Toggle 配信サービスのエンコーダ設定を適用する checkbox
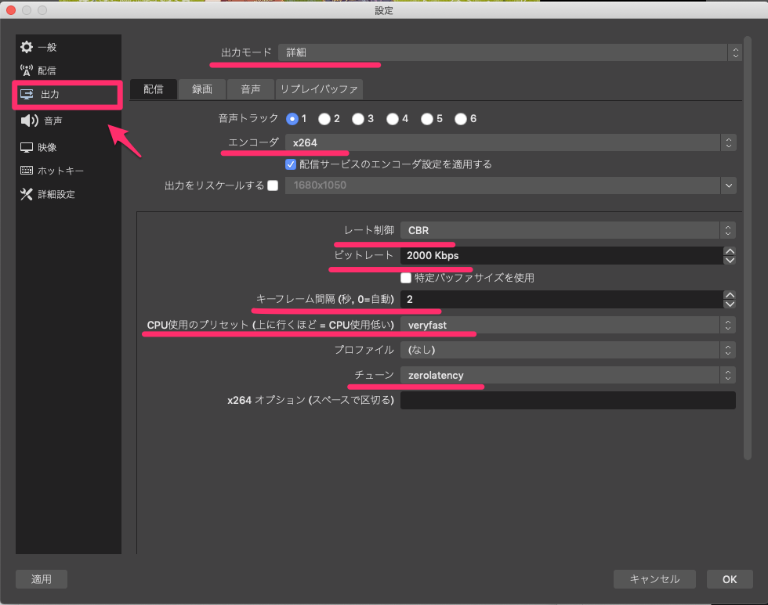 click(x=291, y=164)
